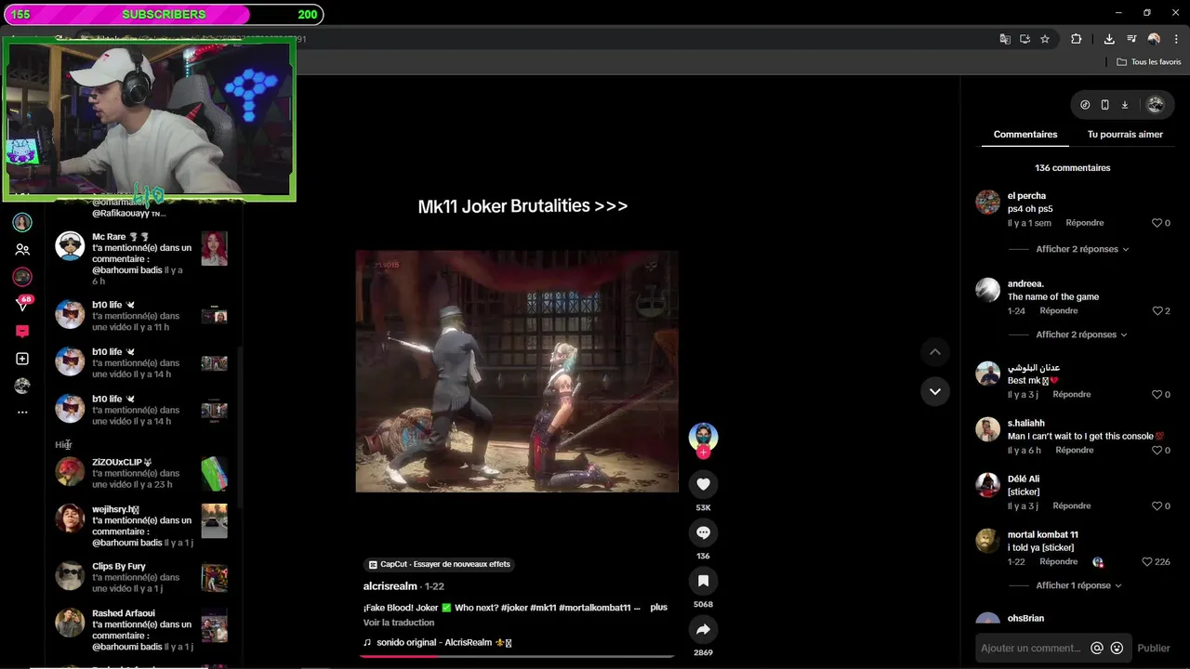1190x669 pixels.
Task: Open the Chrome three-dot menu
Action: tap(1175, 39)
